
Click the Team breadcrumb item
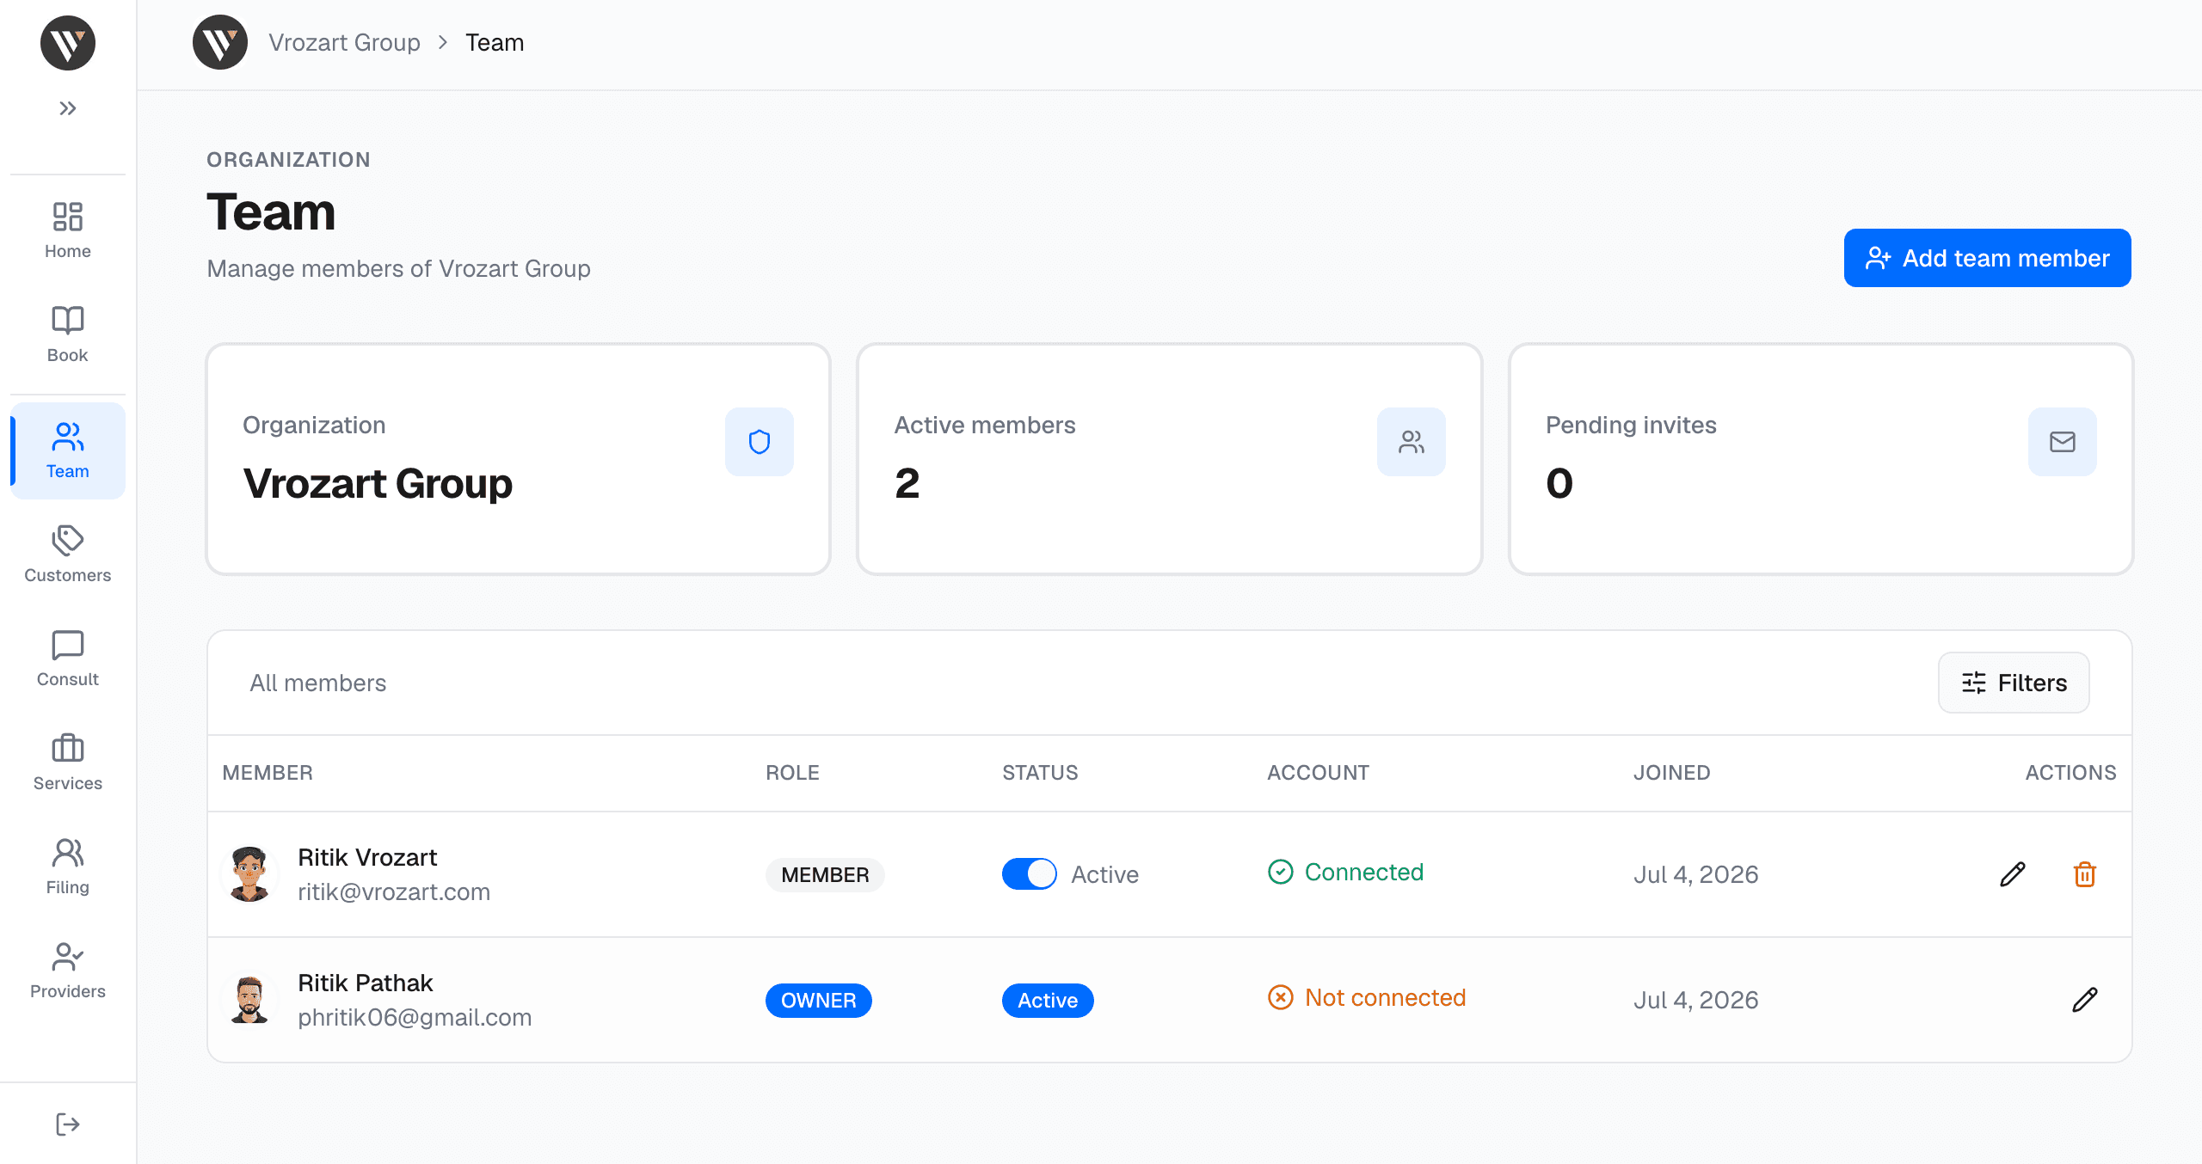point(495,42)
